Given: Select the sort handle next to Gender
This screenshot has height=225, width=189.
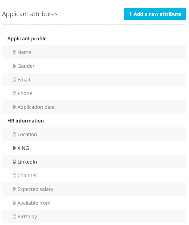Looking at the screenshot, I should 14,66.
